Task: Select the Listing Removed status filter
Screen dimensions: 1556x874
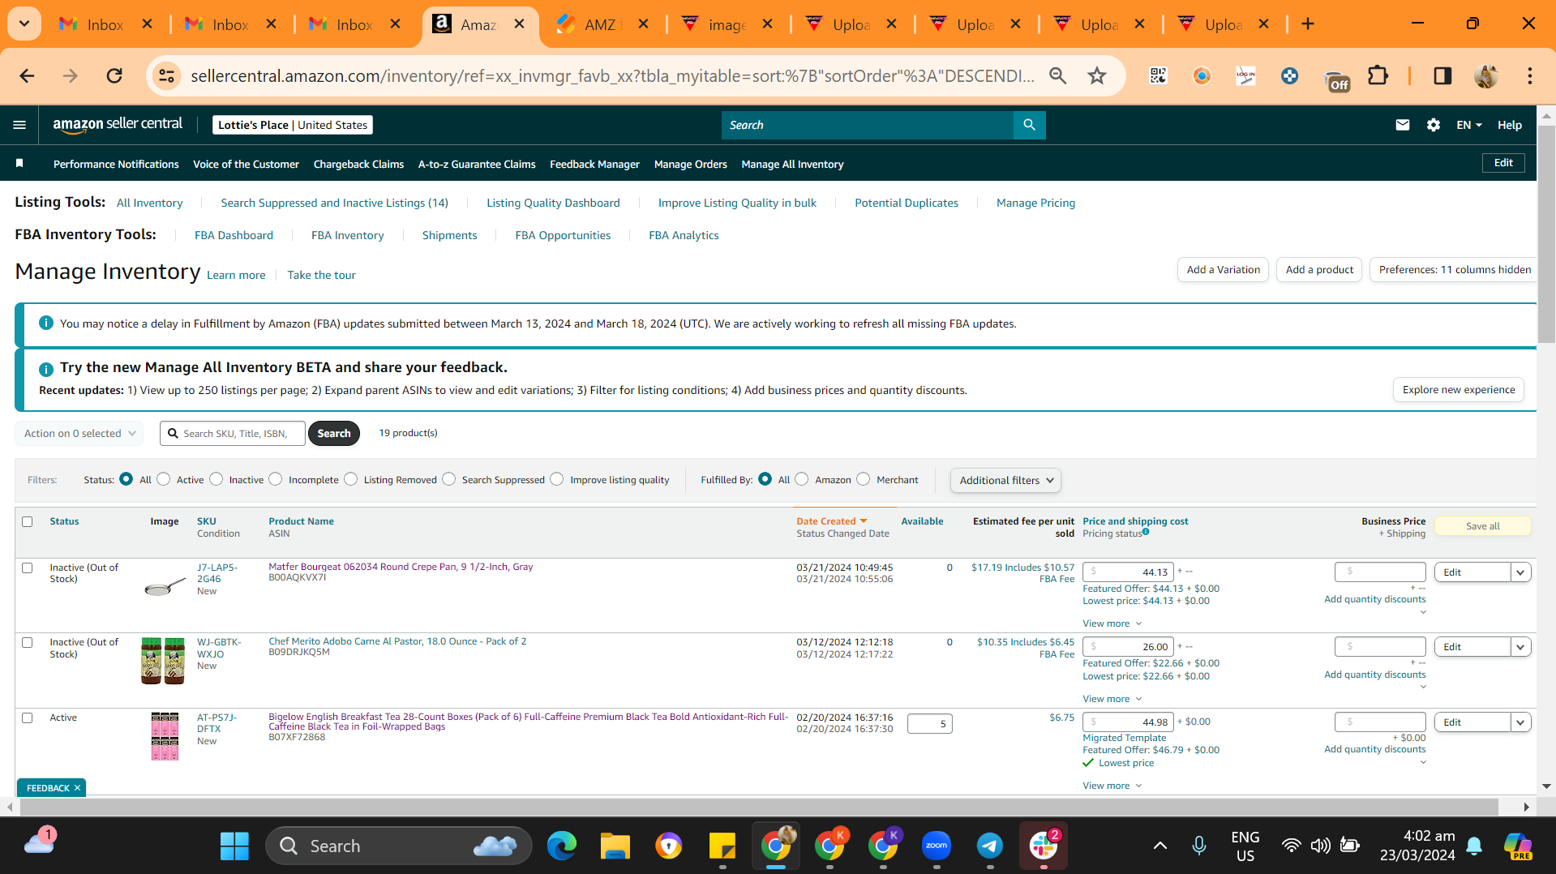Action: 351,479
